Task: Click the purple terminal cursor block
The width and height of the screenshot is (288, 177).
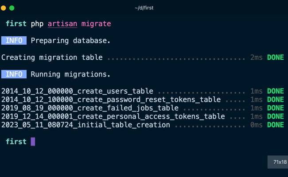Action: click(33, 142)
